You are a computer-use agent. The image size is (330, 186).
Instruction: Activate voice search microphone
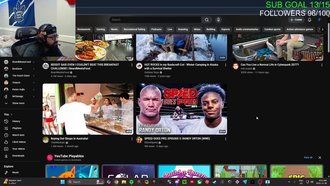pos(218,20)
